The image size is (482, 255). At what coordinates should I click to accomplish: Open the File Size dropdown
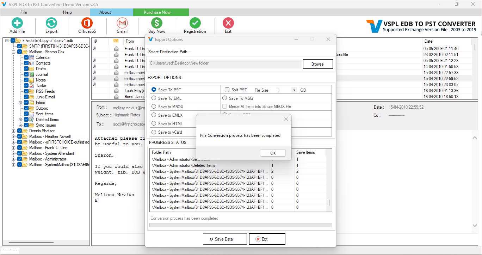(294, 90)
